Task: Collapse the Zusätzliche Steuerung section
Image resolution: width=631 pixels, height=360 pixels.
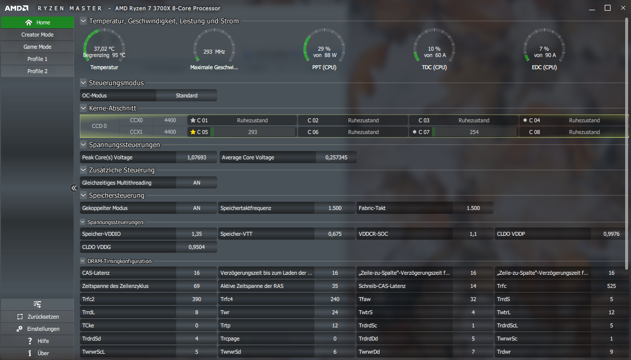Action: click(83, 170)
